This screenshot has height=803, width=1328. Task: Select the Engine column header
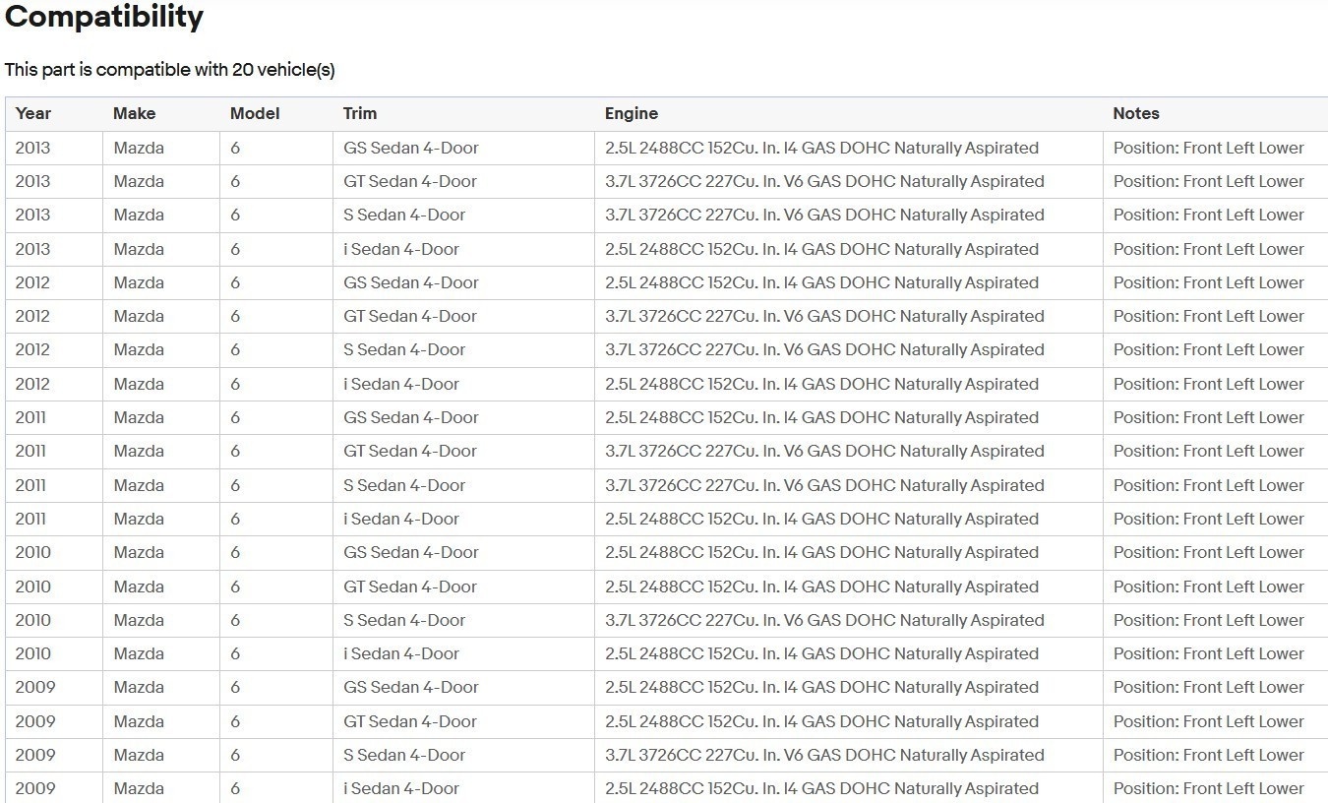(x=632, y=113)
